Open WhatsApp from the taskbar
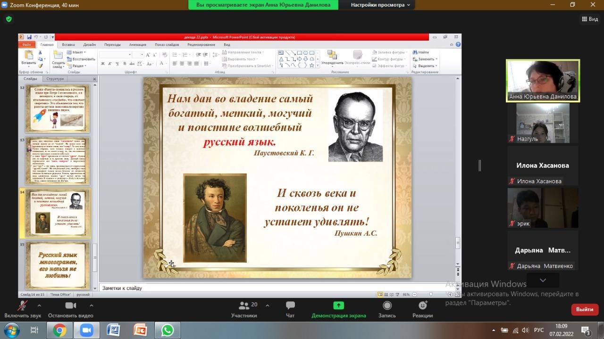The width and height of the screenshot is (604, 339). pos(168,331)
